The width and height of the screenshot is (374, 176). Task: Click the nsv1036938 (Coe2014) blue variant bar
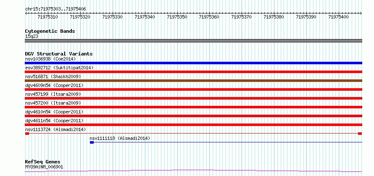(193, 63)
